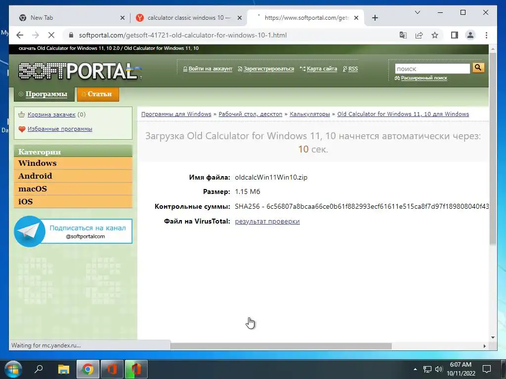Viewport: 506px width, 379px height.
Task: Open Chrome three-dot menu
Action: pos(486,35)
